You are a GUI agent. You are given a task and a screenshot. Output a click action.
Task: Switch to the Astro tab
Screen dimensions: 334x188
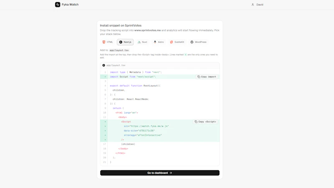tap(159, 42)
